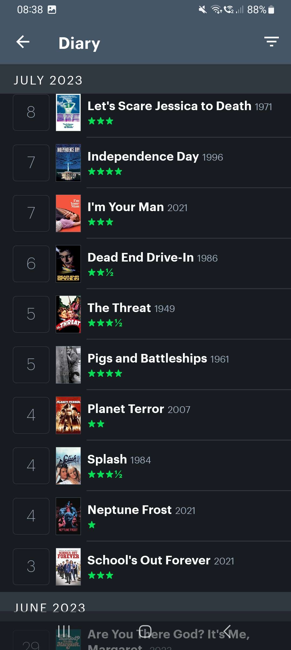This screenshot has height=650, width=291.
Task: Tap the four-star rating under Independence Day
Action: pos(105,171)
